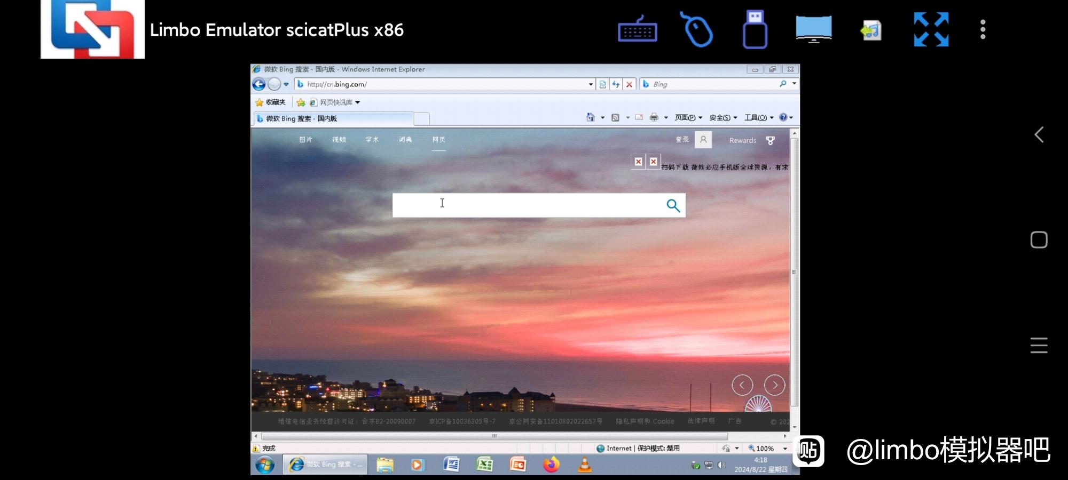Image resolution: width=1068 pixels, height=480 pixels.
Task: Click the IE toolbar search magnifier
Action: click(783, 84)
